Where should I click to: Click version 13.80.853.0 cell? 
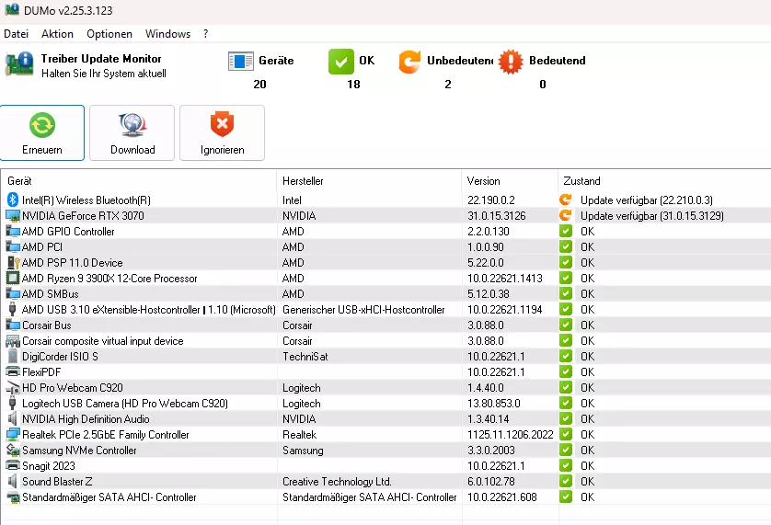tap(494, 404)
